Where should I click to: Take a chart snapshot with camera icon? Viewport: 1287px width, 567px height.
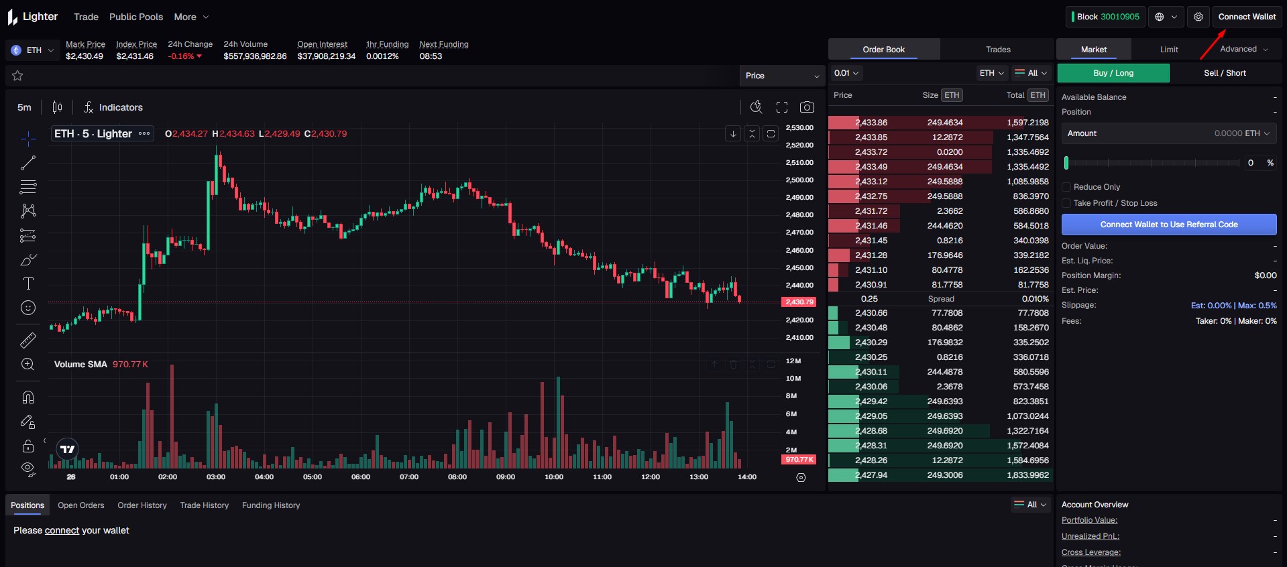[x=807, y=107]
